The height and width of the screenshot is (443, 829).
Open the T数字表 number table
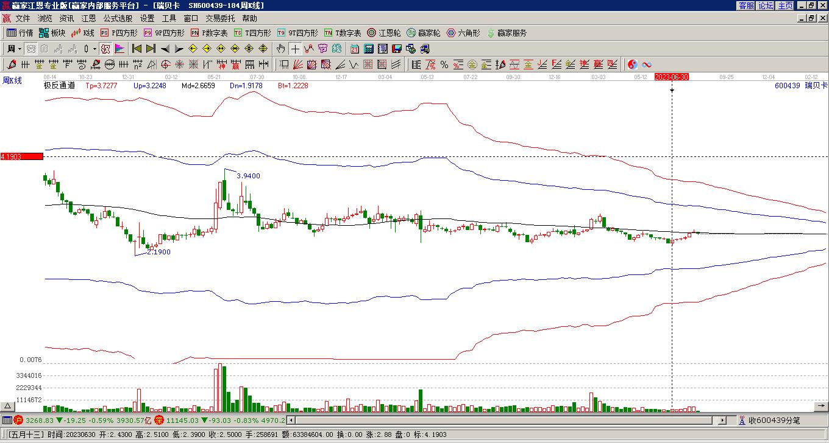pos(343,33)
